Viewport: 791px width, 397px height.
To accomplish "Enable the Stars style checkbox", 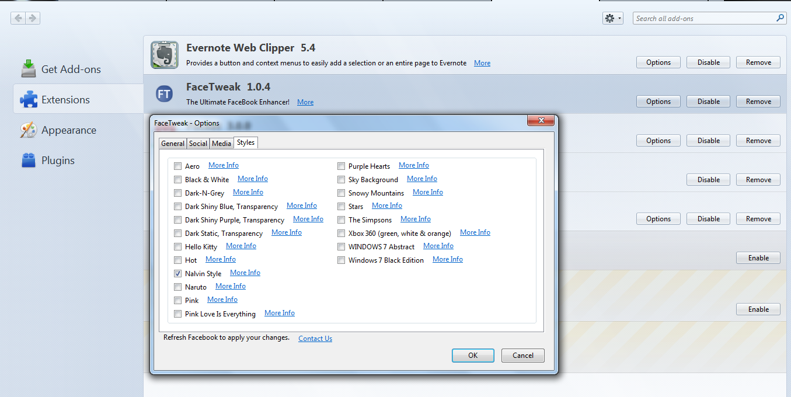I will coord(341,207).
